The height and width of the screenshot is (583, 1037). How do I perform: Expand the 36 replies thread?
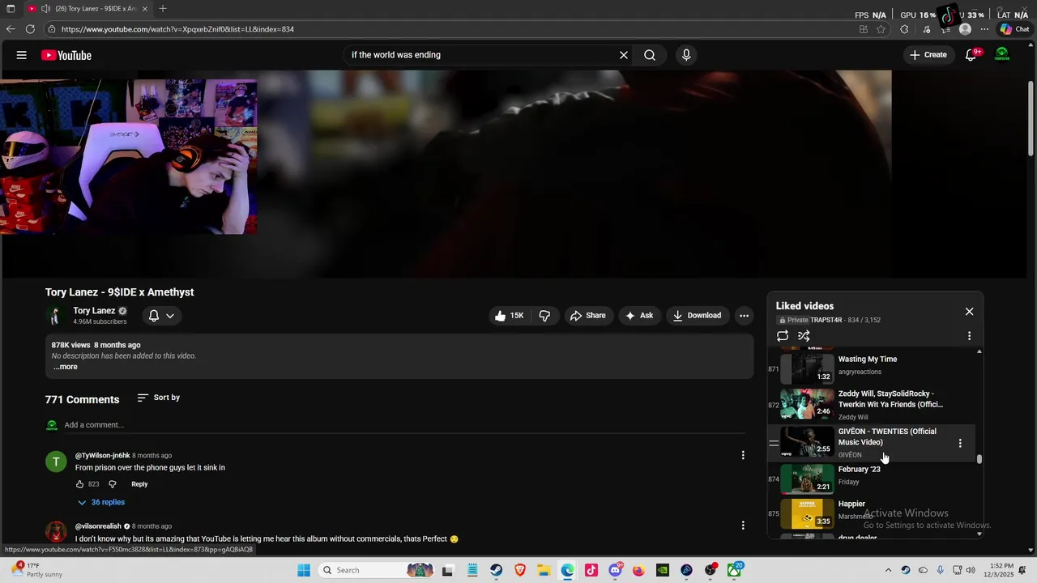coord(100,503)
